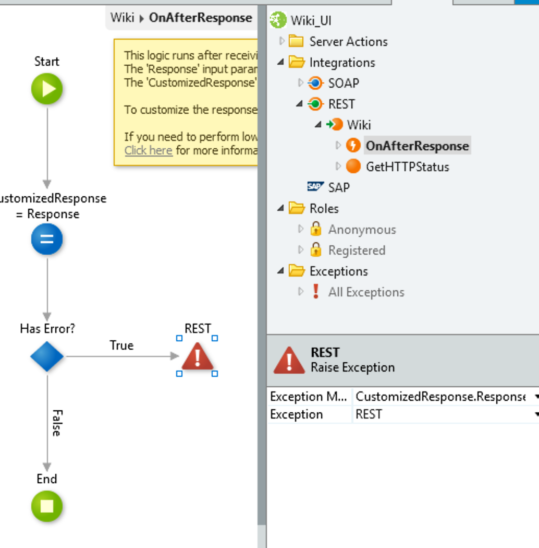
Task: Select the All Exceptions label
Action: (366, 292)
